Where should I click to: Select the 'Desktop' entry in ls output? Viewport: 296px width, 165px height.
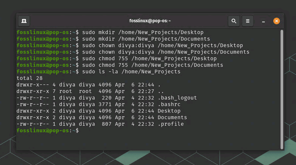(x=169, y=111)
